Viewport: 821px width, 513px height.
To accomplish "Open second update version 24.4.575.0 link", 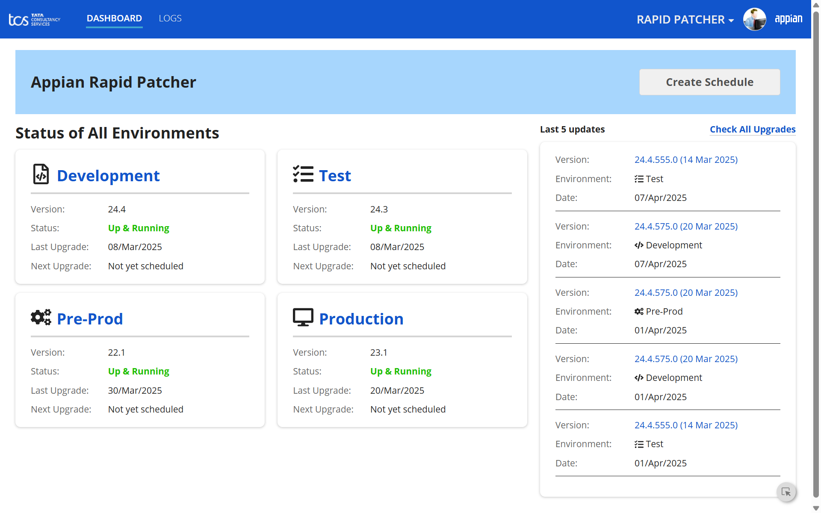I will click(x=686, y=226).
